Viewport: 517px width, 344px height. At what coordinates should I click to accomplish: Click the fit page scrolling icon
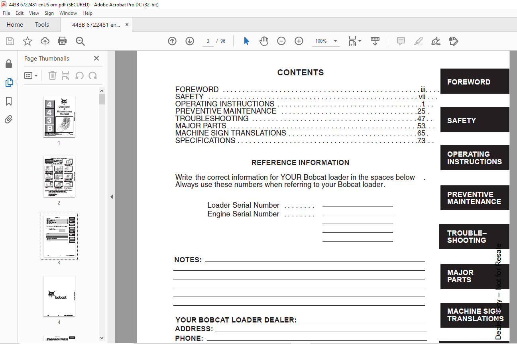tap(353, 41)
